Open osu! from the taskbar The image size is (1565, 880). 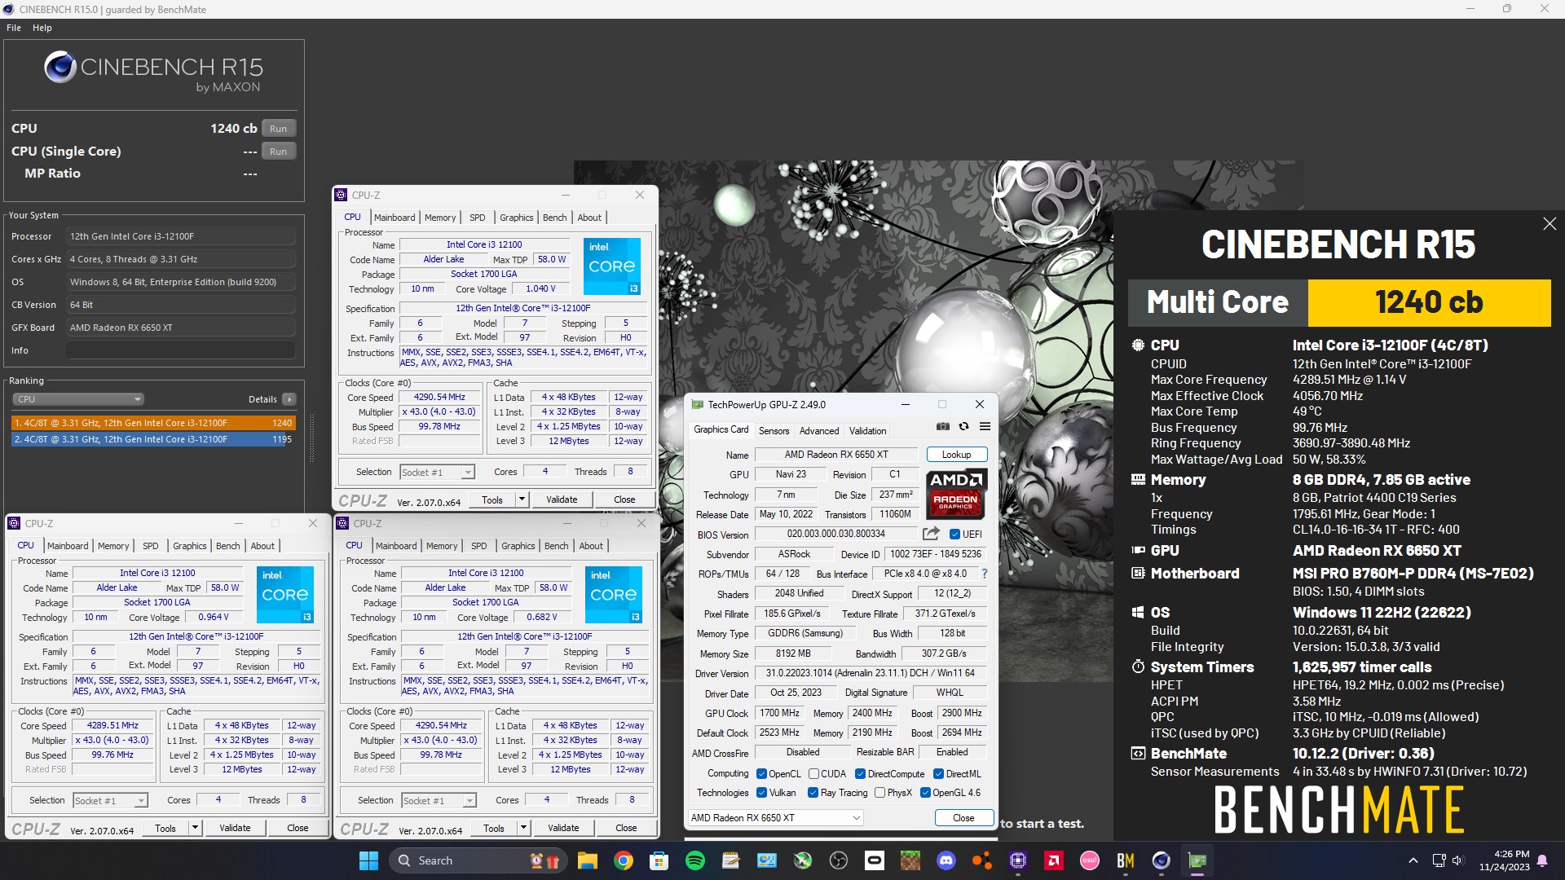1090,860
